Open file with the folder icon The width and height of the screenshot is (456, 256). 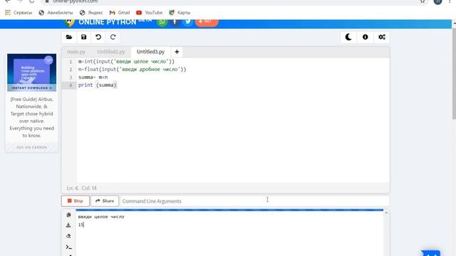(x=69, y=37)
